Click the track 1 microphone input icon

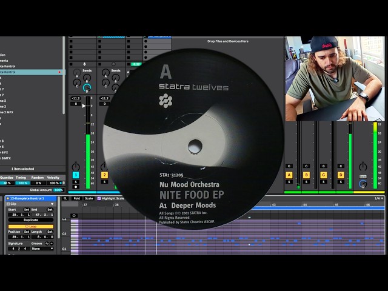tap(84, 64)
